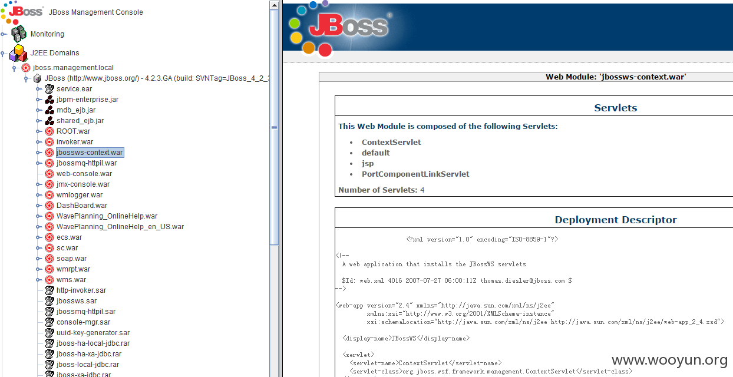The width and height of the screenshot is (733, 377).
Task: Select jboss-ha-xa-jdbc.rar tree item
Action: point(89,354)
